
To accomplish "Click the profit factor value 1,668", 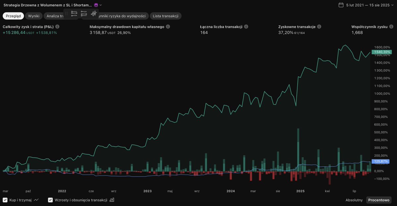I will (357, 33).
